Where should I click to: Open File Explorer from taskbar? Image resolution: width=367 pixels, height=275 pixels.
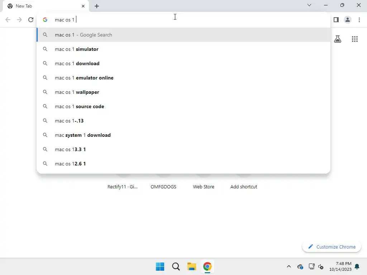tap(191, 266)
